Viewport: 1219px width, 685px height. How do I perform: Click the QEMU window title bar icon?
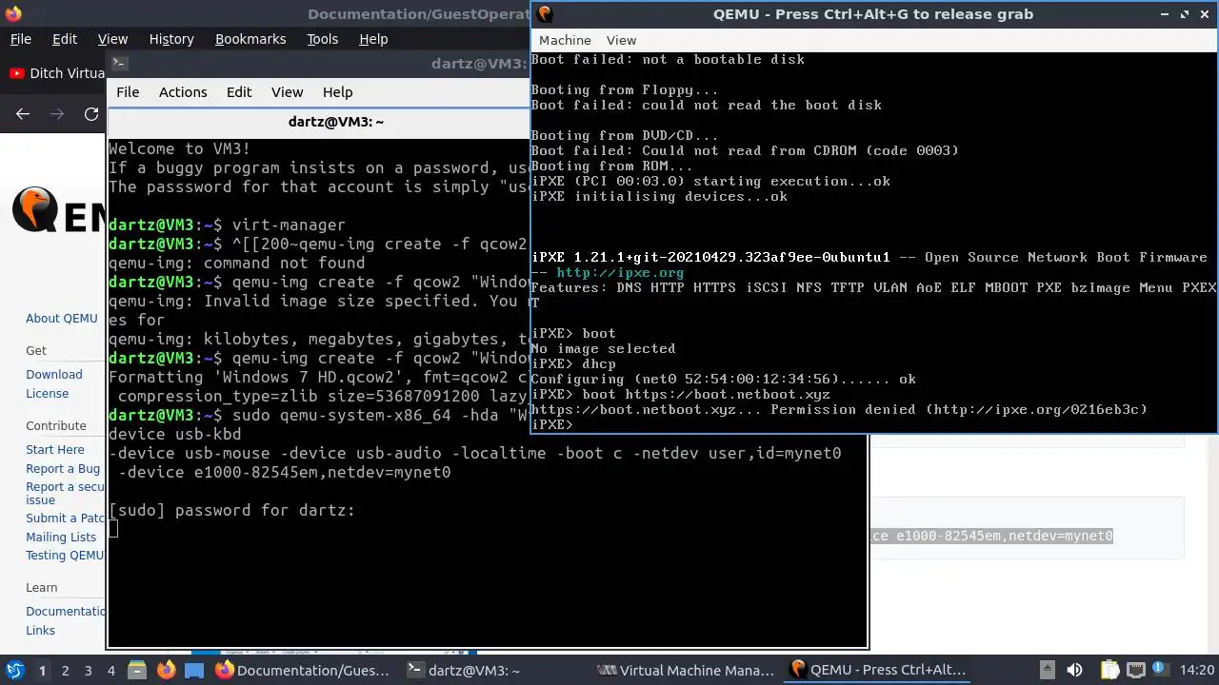pyautogui.click(x=545, y=13)
